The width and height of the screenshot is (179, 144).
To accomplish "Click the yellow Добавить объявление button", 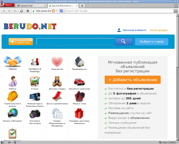I will click(x=21, y=42).
